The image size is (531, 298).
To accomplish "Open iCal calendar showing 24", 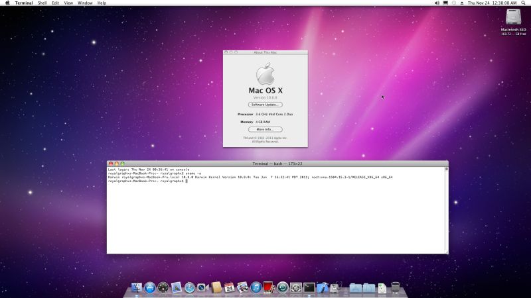I will click(x=229, y=287).
